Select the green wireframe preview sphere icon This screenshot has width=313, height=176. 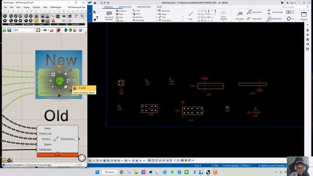click(x=70, y=30)
